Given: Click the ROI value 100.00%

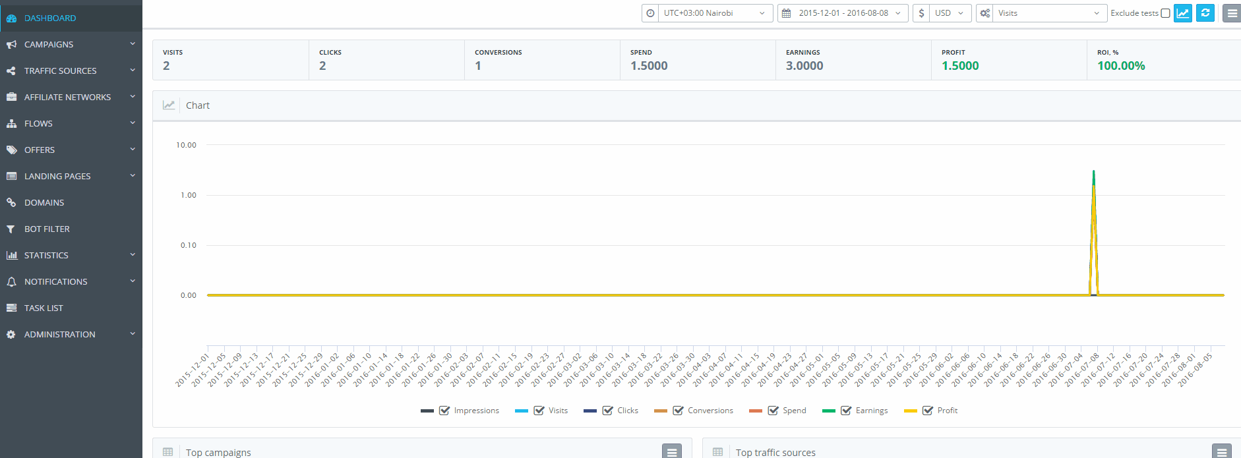Looking at the screenshot, I should (x=1121, y=66).
